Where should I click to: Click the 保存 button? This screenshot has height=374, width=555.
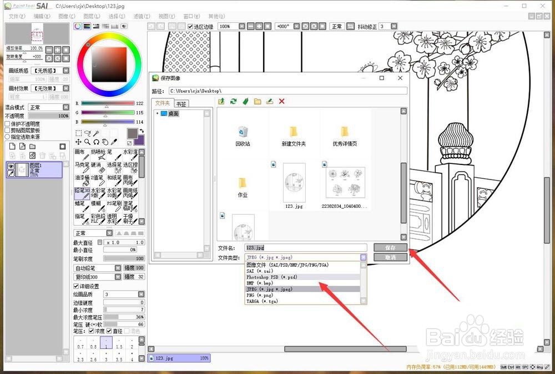pos(390,248)
